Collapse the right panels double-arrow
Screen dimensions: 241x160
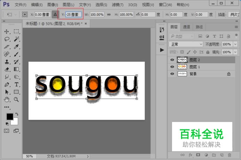coord(236,21)
